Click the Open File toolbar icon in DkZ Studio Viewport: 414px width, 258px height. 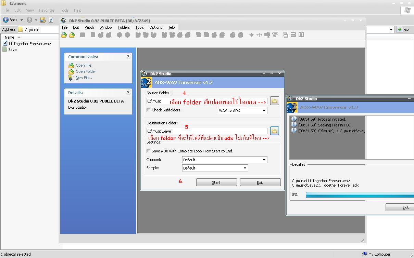coord(64,35)
